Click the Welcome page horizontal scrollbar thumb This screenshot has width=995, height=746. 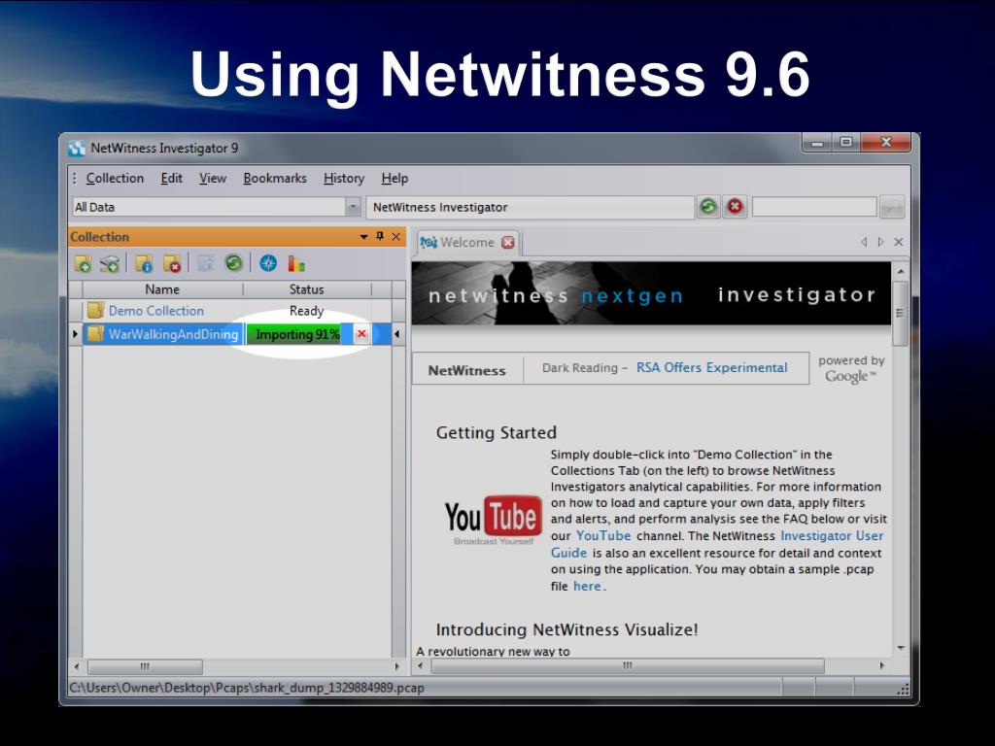coord(628,665)
